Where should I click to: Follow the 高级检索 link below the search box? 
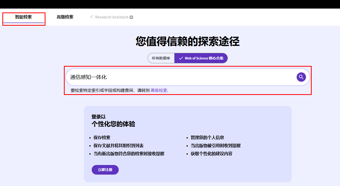(x=159, y=91)
